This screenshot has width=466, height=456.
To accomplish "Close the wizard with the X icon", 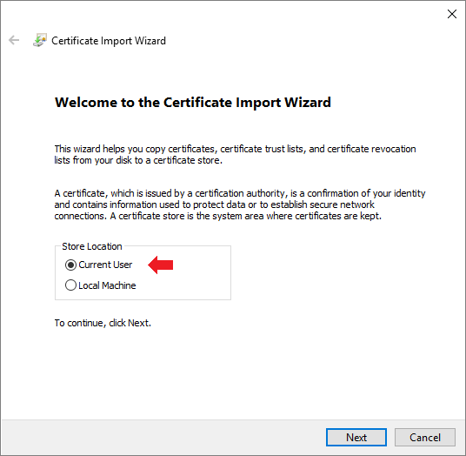I will pos(452,14).
